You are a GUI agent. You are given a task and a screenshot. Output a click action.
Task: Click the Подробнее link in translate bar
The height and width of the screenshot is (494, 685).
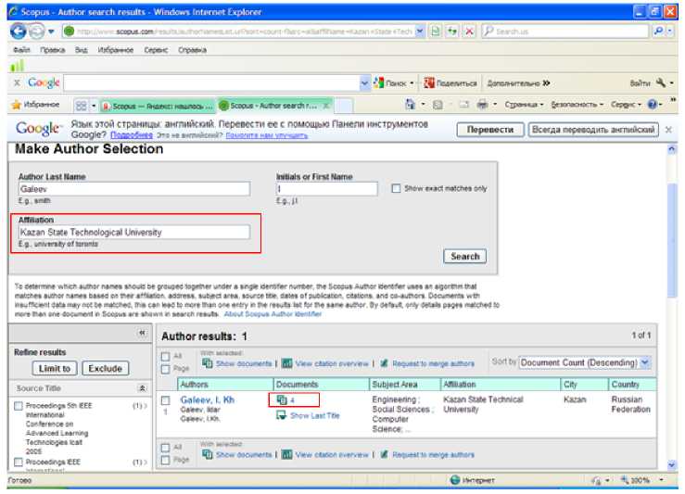pos(132,135)
